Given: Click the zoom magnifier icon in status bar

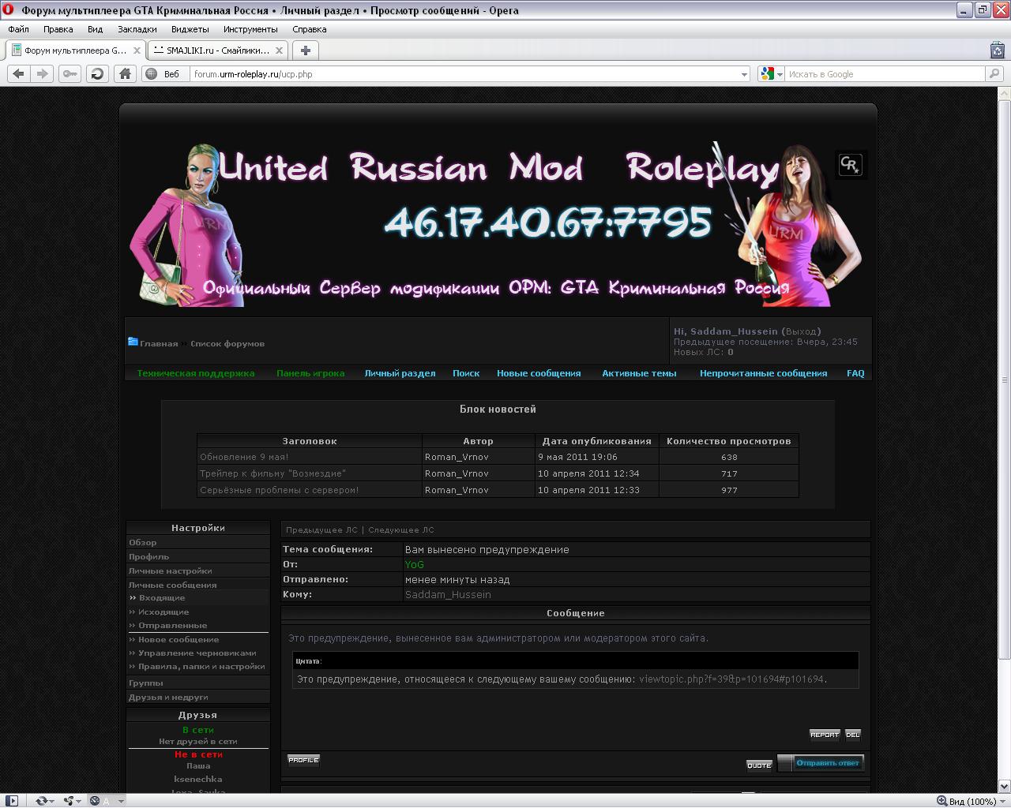Looking at the screenshot, I should (941, 801).
